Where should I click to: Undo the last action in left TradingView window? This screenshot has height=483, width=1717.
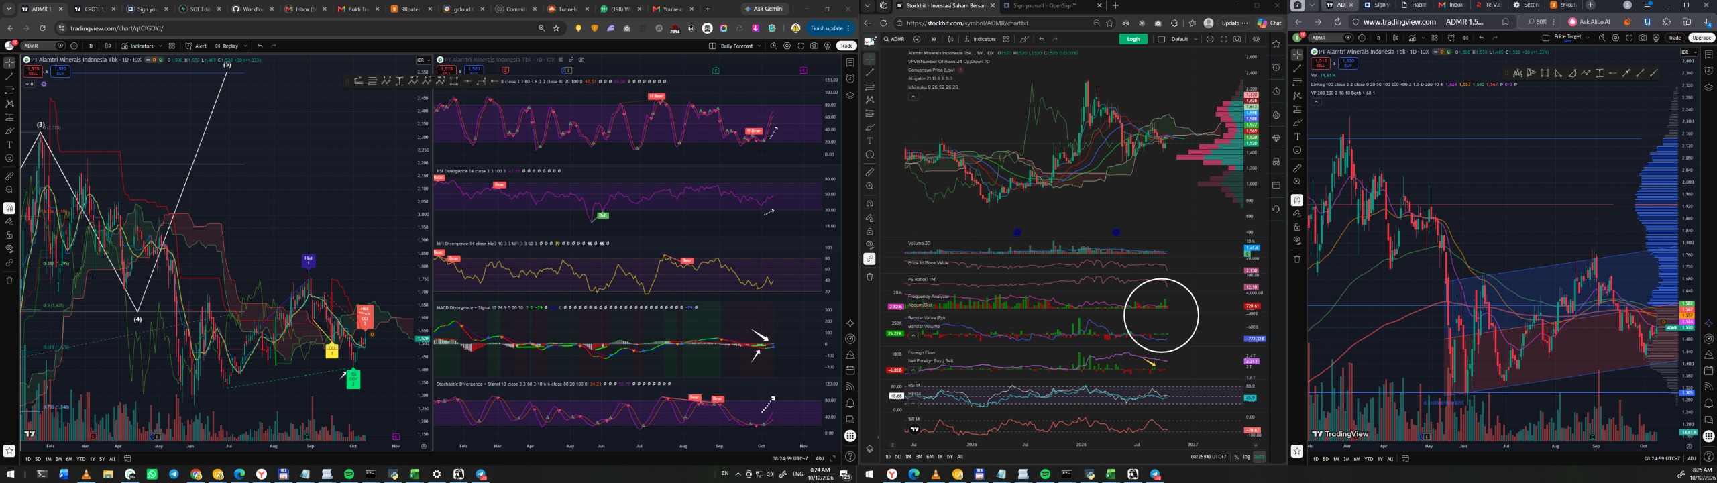pos(260,46)
